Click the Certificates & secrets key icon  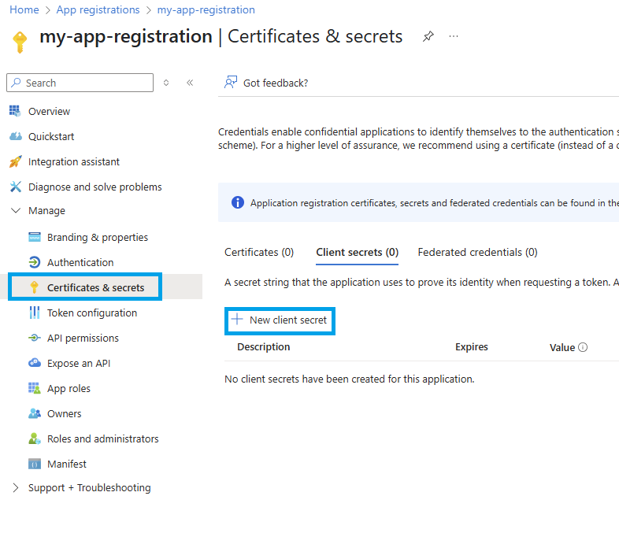tap(35, 287)
